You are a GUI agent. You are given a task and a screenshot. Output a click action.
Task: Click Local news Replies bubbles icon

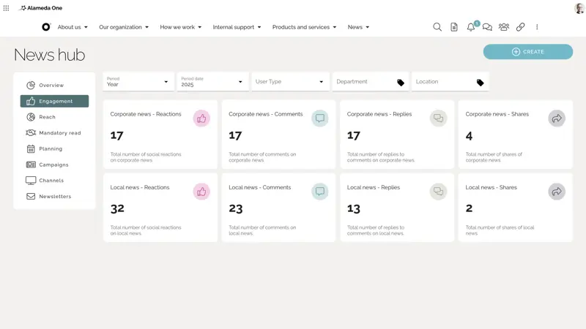[438, 192]
